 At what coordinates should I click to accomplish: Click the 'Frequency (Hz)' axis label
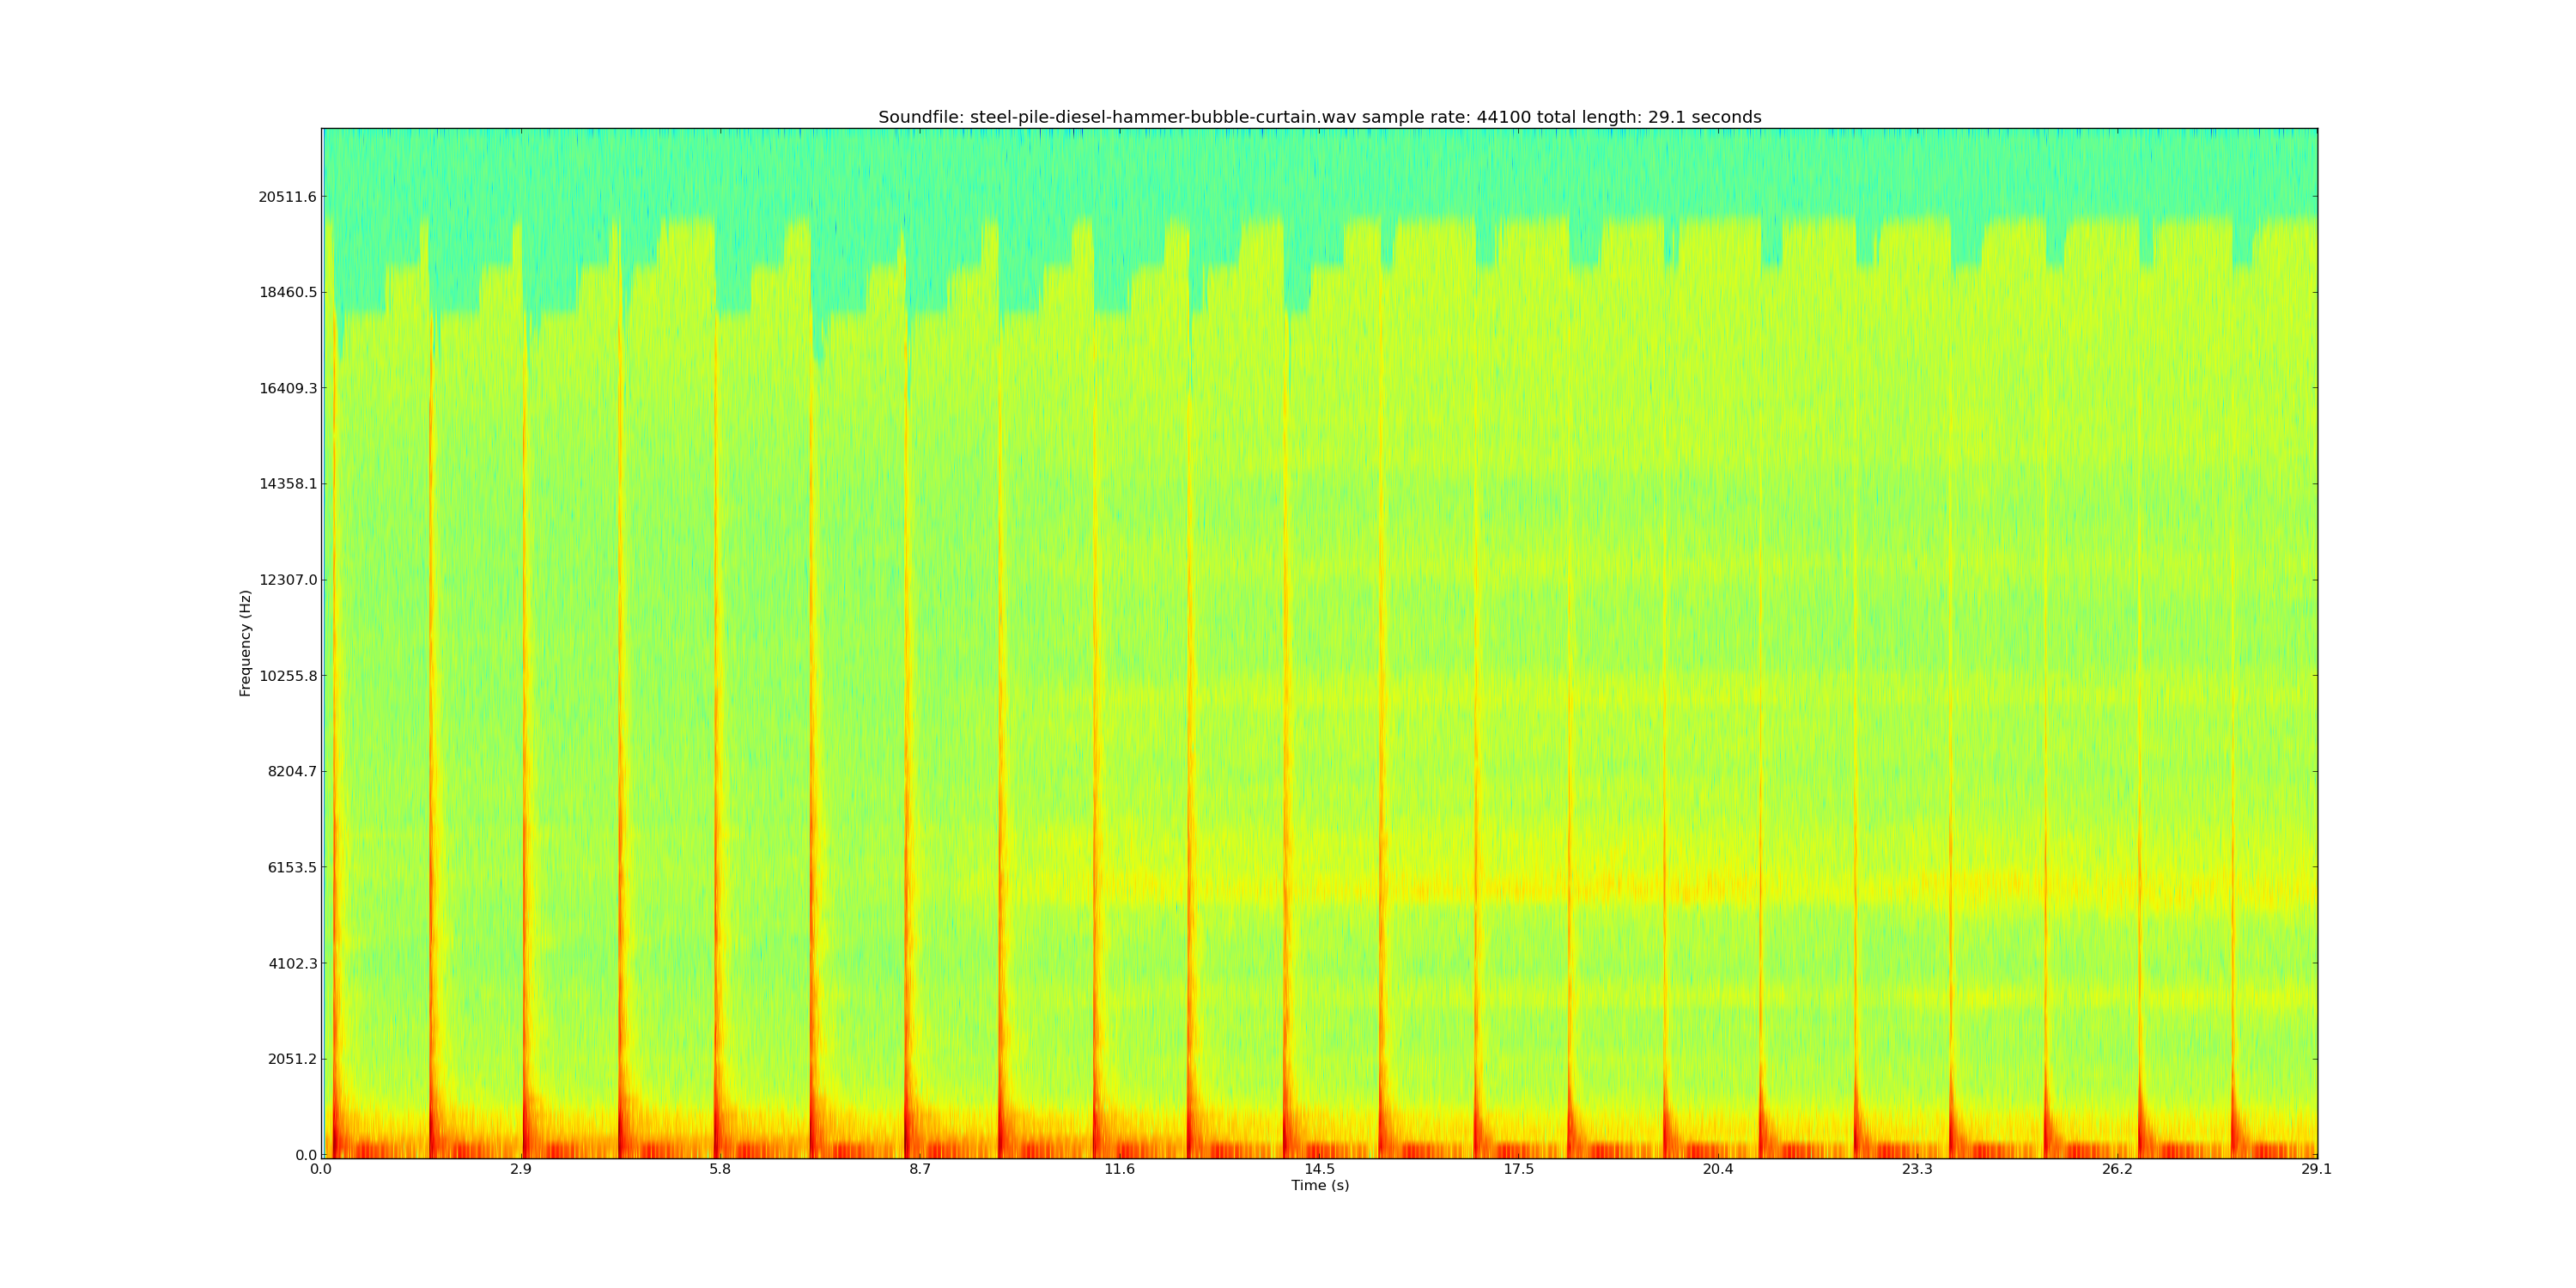pyautogui.click(x=245, y=643)
